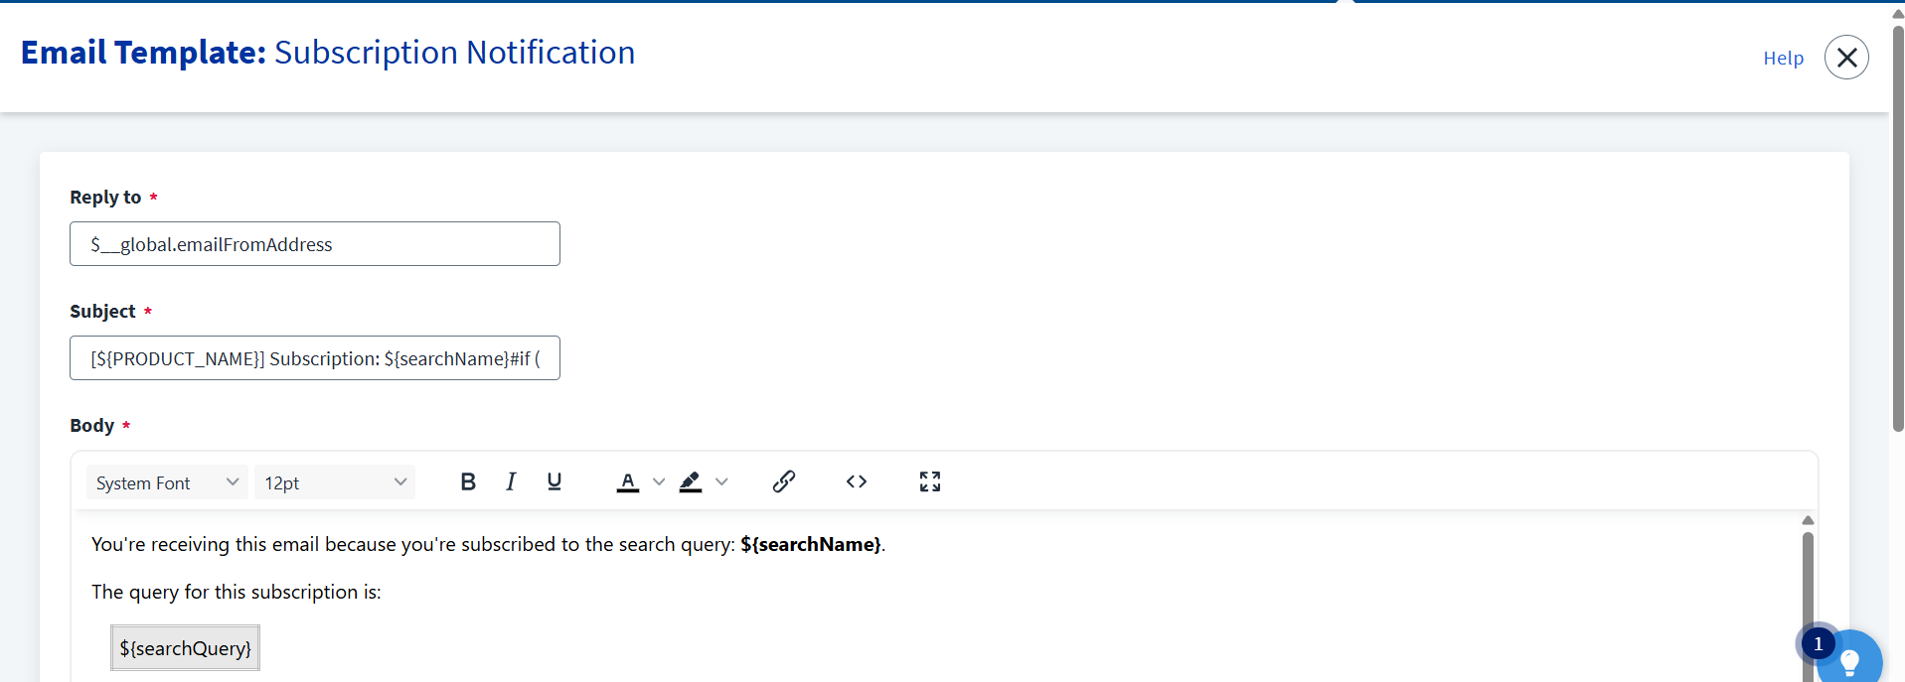This screenshot has width=1905, height=682.
Task: Apply italic formatting to text
Action: (511, 482)
